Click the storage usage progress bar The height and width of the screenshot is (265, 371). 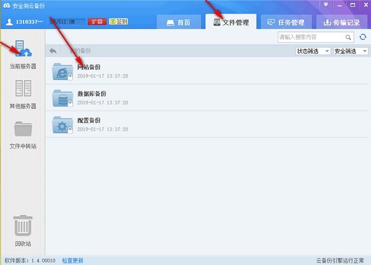pyautogui.click(x=67, y=22)
